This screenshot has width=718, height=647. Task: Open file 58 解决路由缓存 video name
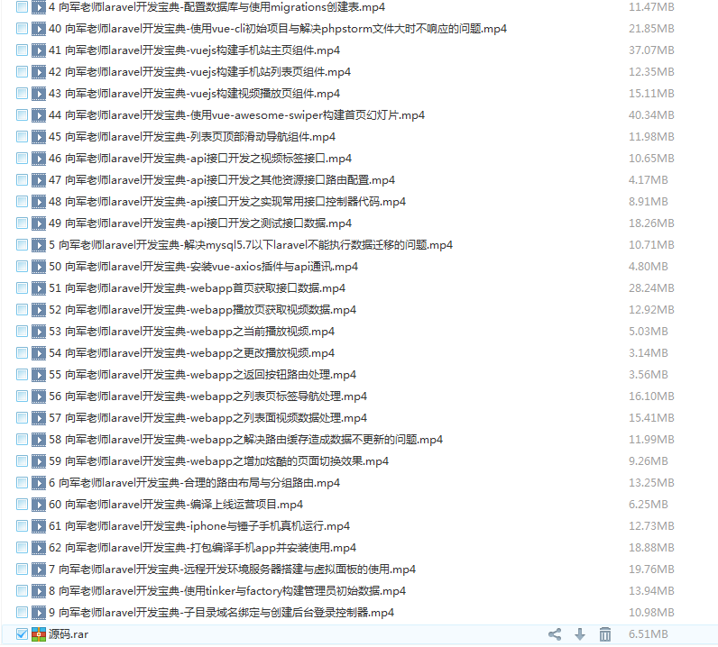[x=246, y=439]
